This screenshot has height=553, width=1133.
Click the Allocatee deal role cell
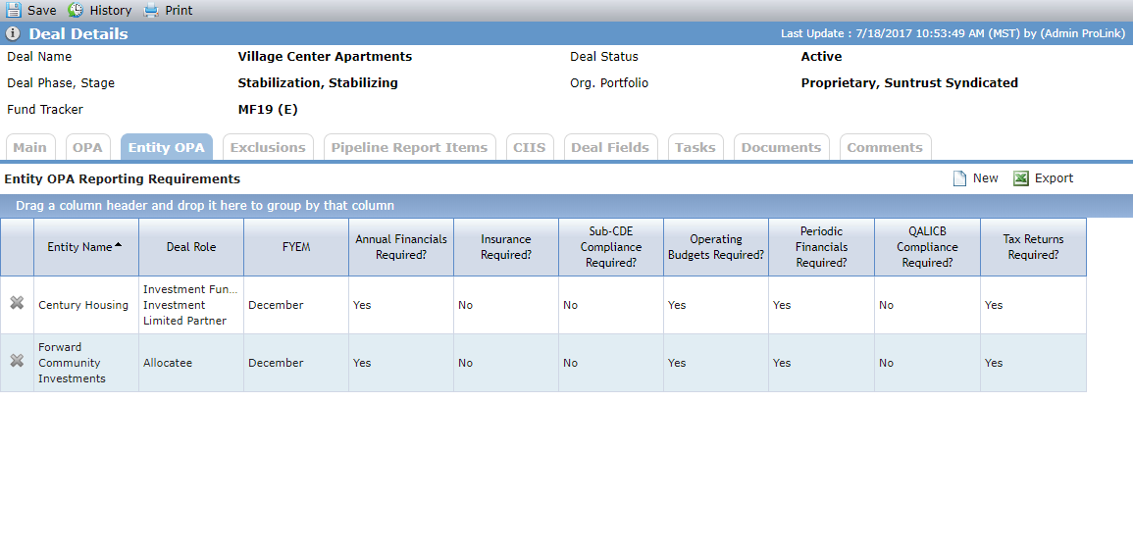[191, 363]
